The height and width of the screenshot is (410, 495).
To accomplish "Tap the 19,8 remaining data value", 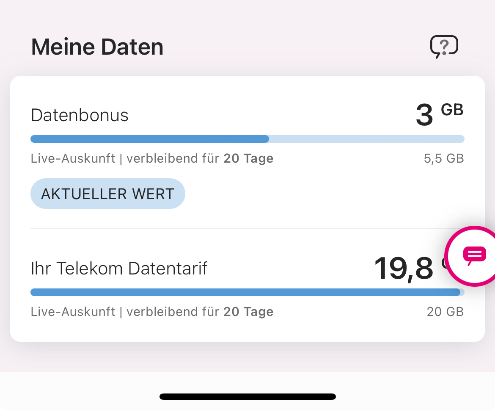I will (x=404, y=269).
